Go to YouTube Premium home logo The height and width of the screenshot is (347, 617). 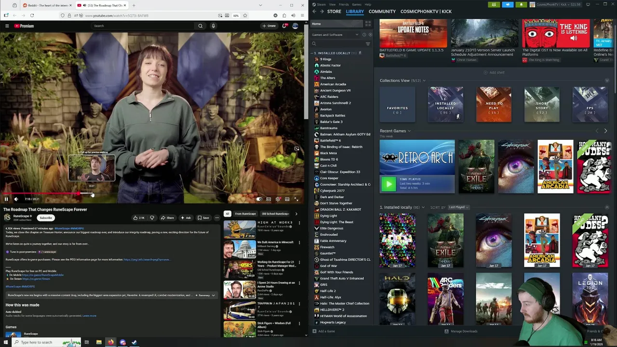[x=24, y=26]
